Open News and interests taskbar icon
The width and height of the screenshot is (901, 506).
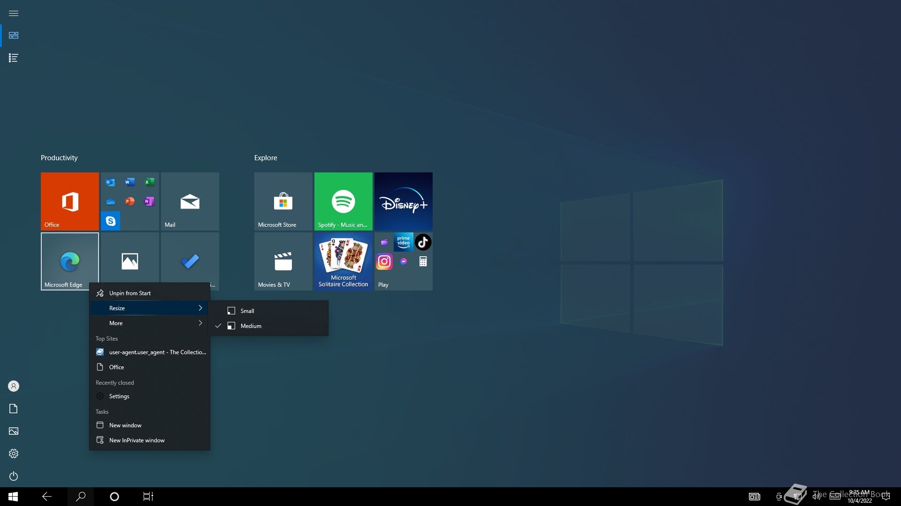755,497
